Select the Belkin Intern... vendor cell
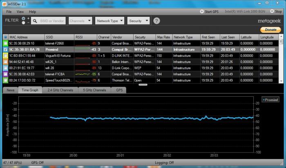 click(122, 62)
